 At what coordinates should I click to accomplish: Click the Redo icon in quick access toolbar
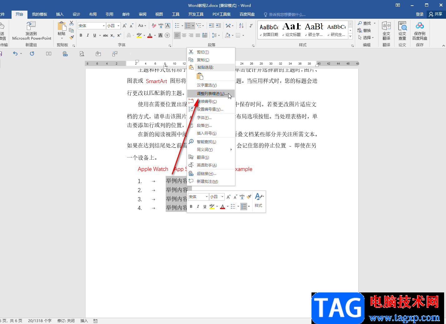[x=32, y=54]
